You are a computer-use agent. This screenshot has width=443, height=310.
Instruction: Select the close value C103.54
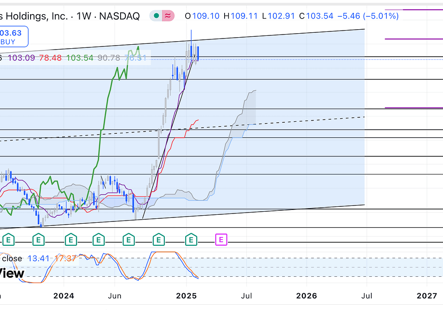316,16
